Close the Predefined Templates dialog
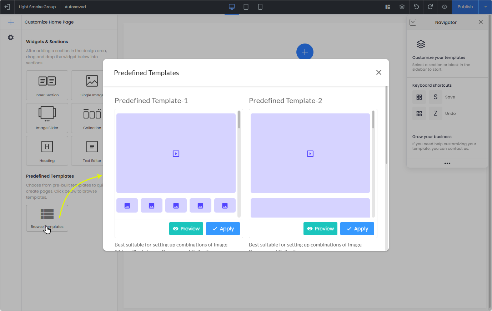The width and height of the screenshot is (492, 311). (x=379, y=72)
